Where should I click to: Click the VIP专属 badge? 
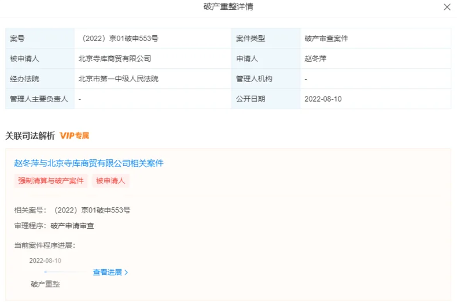[x=75, y=136]
